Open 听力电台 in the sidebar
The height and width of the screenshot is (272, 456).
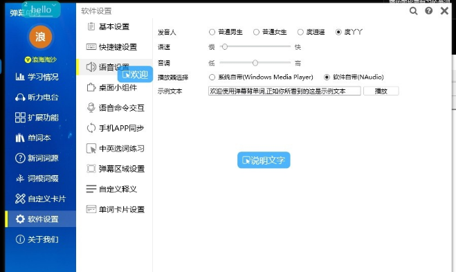(40, 97)
